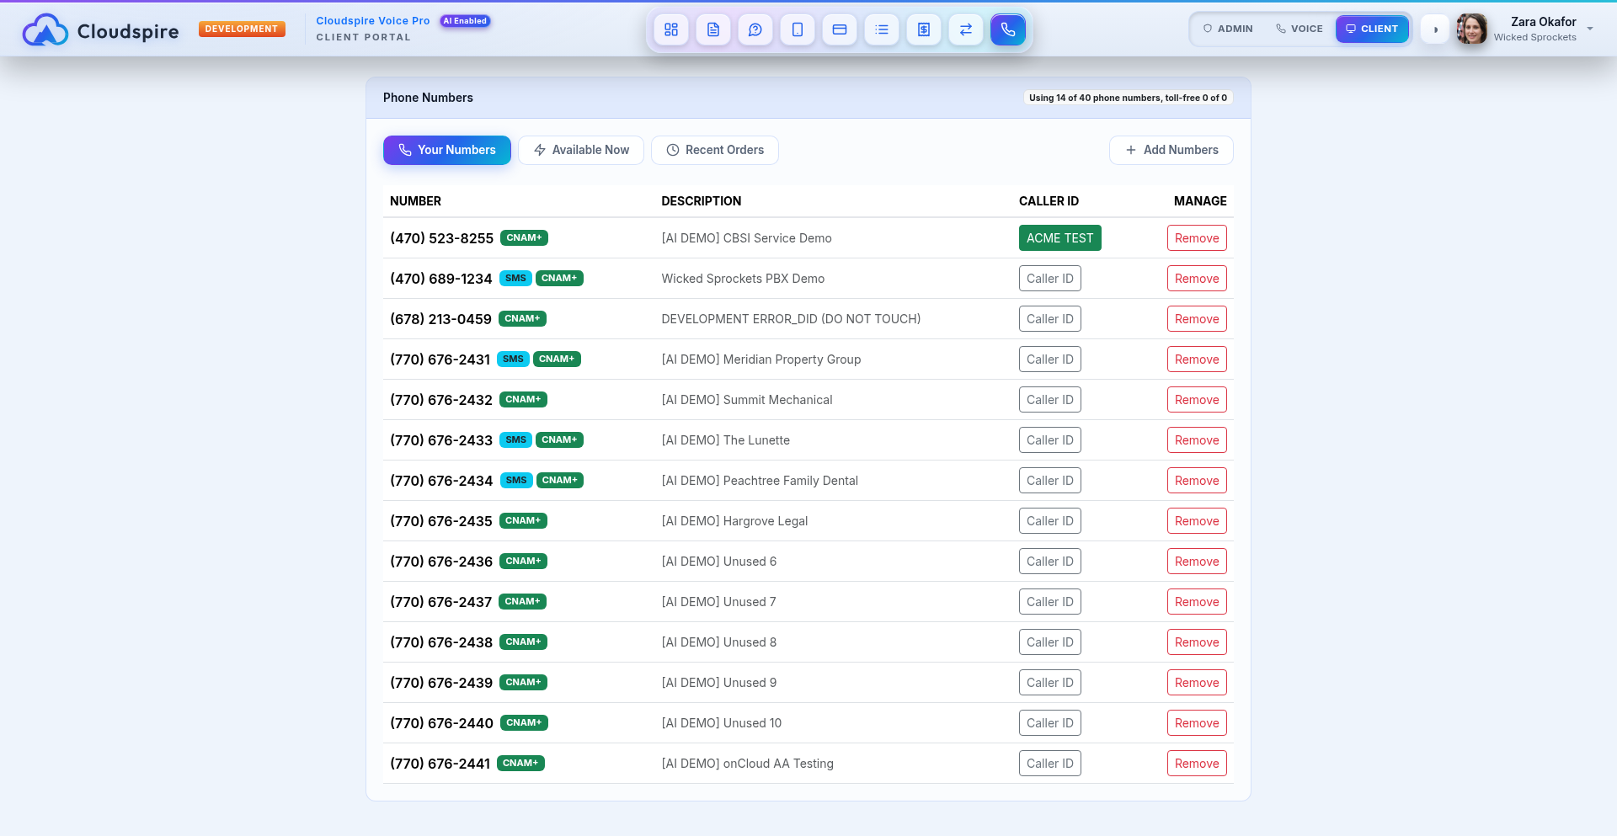Click the CNAM+ badge on (770) 676-2433

tap(559, 440)
